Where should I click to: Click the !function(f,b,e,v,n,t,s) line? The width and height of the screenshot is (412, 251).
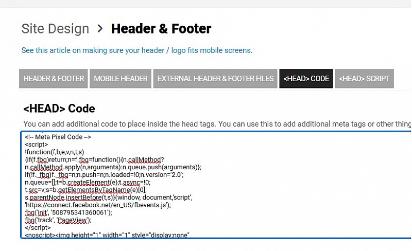[x=55, y=152]
